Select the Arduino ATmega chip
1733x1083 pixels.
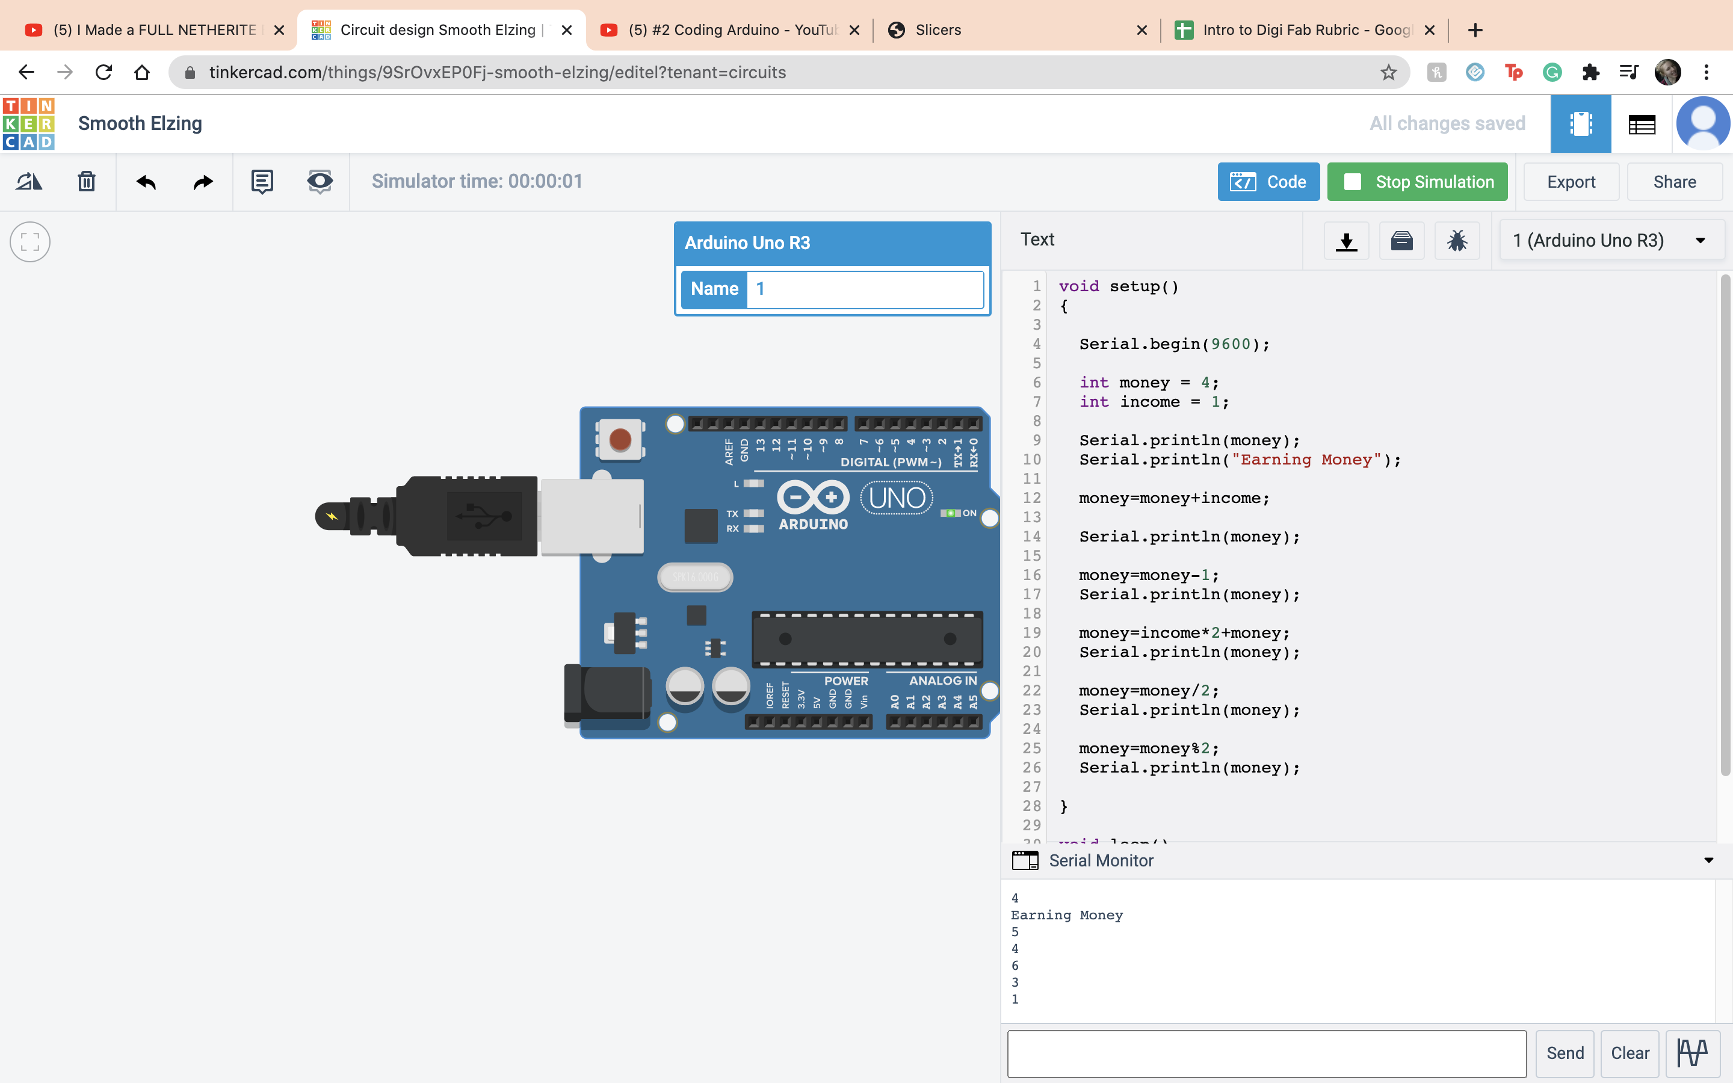(x=867, y=639)
